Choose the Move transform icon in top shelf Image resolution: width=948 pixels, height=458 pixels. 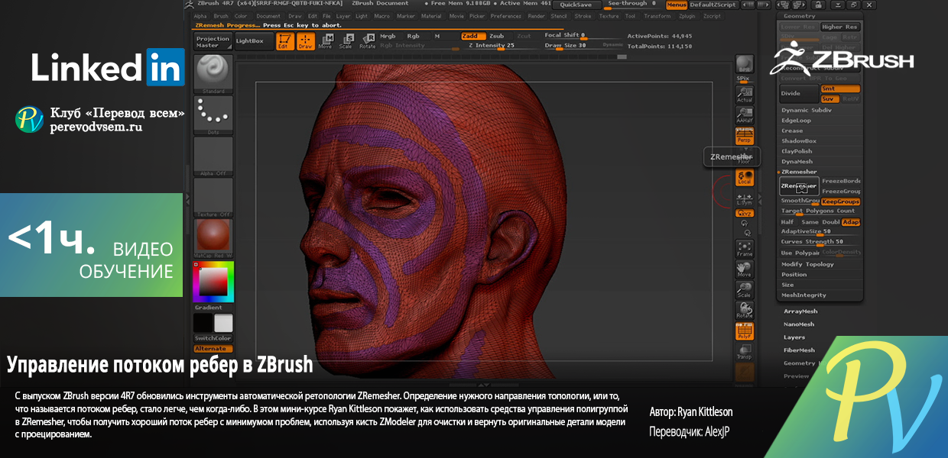[326, 41]
